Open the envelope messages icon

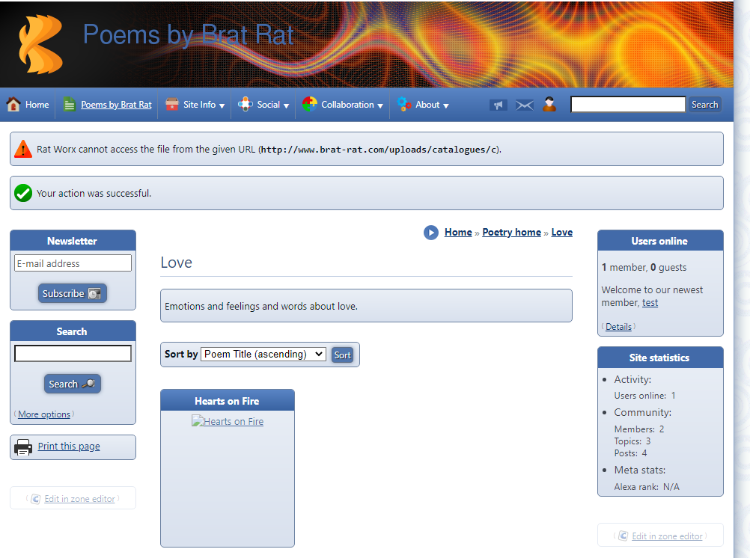[524, 105]
